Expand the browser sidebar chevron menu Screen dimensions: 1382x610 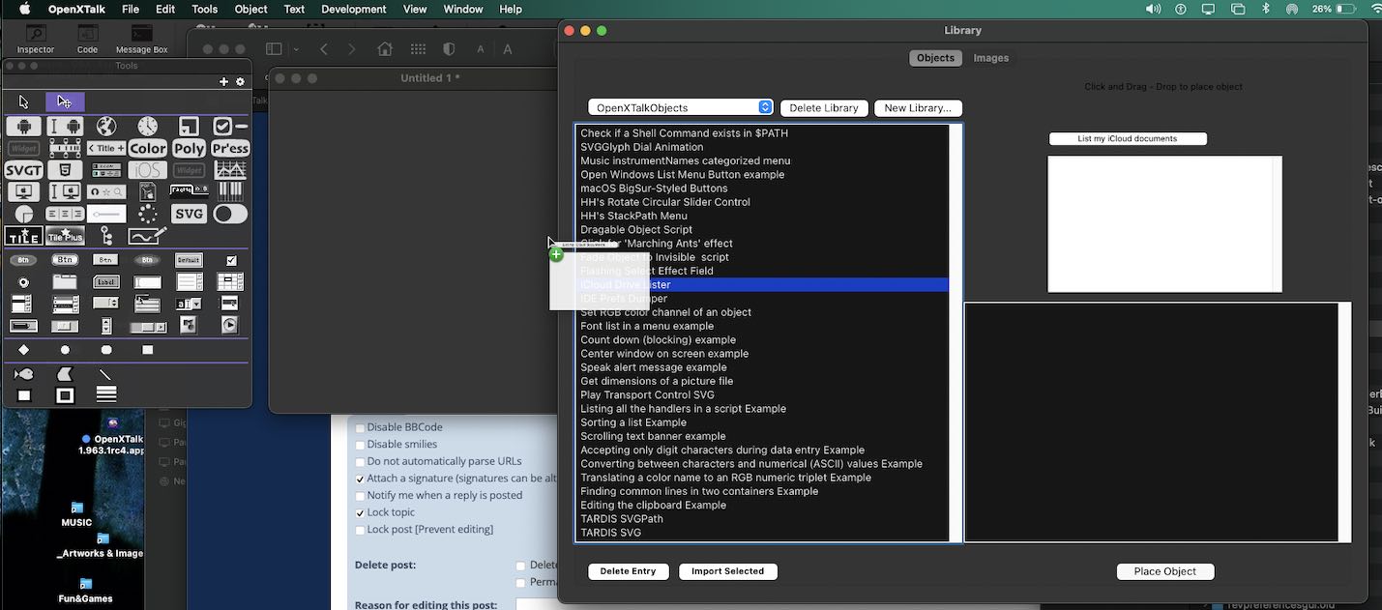point(296,49)
